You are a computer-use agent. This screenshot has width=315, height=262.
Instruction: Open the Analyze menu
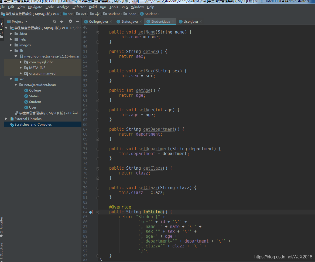click(63, 7)
